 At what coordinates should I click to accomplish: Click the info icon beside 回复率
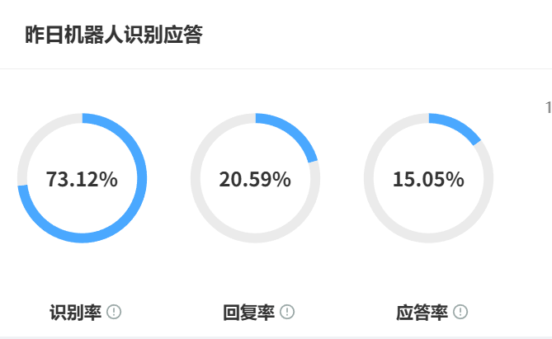287,312
